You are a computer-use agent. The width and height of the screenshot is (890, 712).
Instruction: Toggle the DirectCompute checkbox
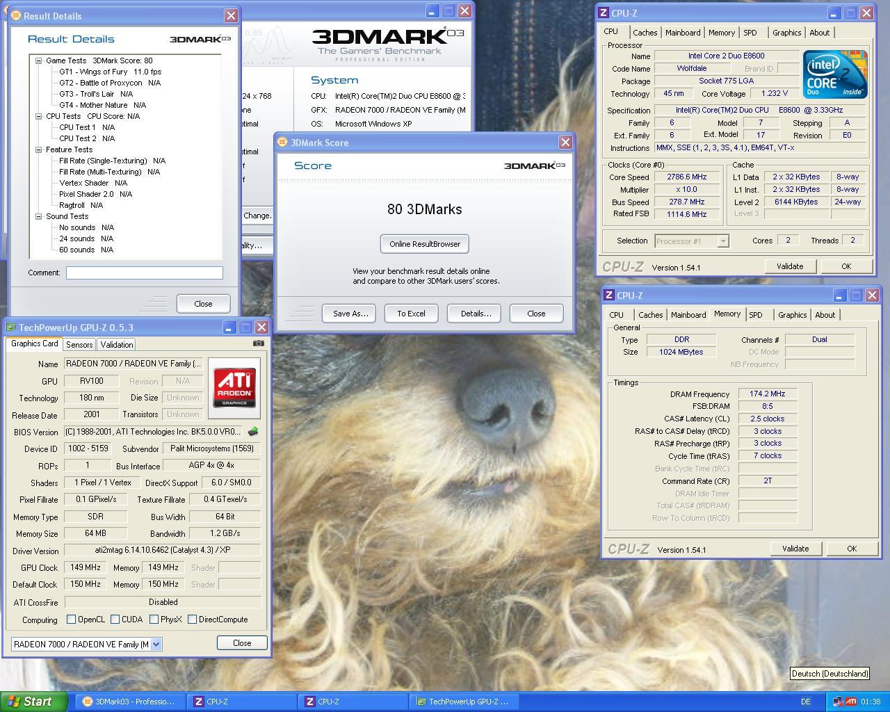pyautogui.click(x=192, y=619)
